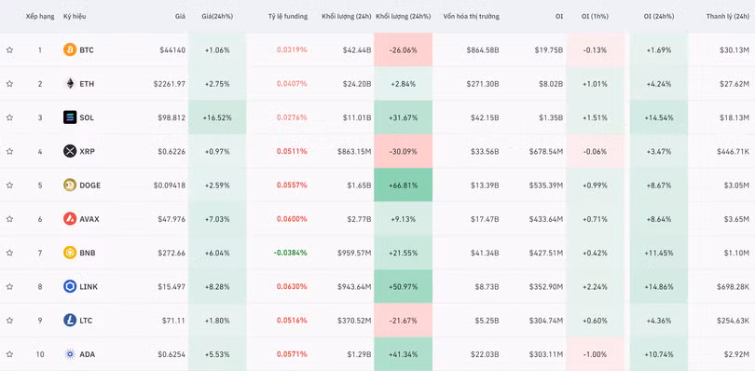The width and height of the screenshot is (755, 371).
Task: Favorite ETH with its star
Action: click(x=9, y=83)
